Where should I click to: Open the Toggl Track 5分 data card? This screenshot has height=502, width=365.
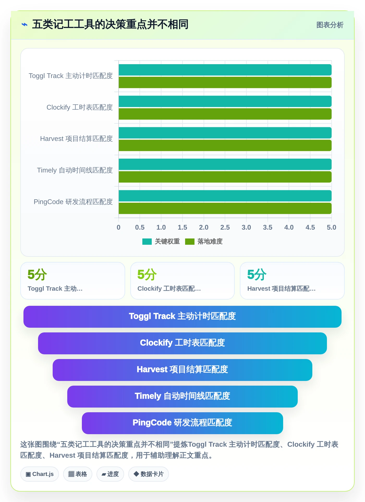[x=73, y=281]
